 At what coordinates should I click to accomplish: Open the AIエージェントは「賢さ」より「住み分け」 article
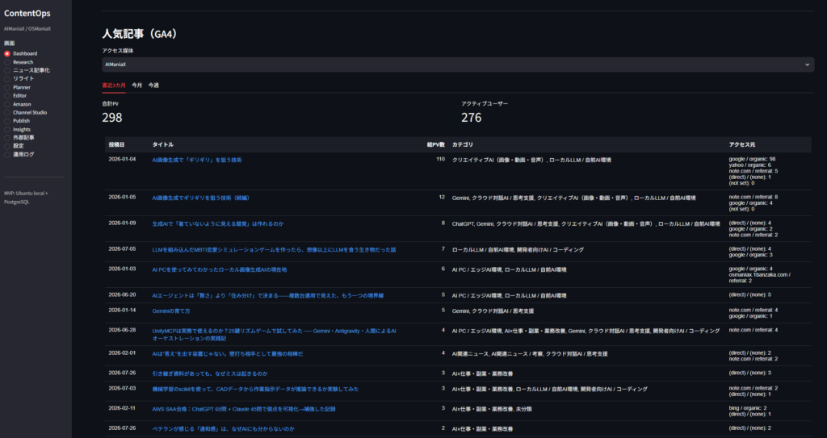(x=268, y=296)
